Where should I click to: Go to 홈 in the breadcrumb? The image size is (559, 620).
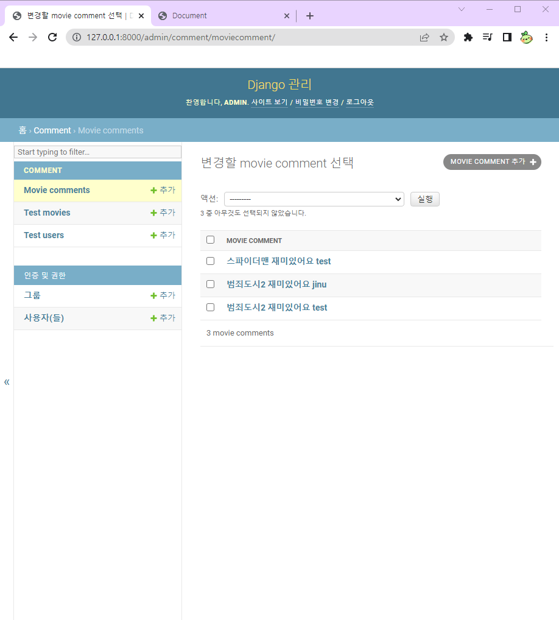(x=23, y=130)
